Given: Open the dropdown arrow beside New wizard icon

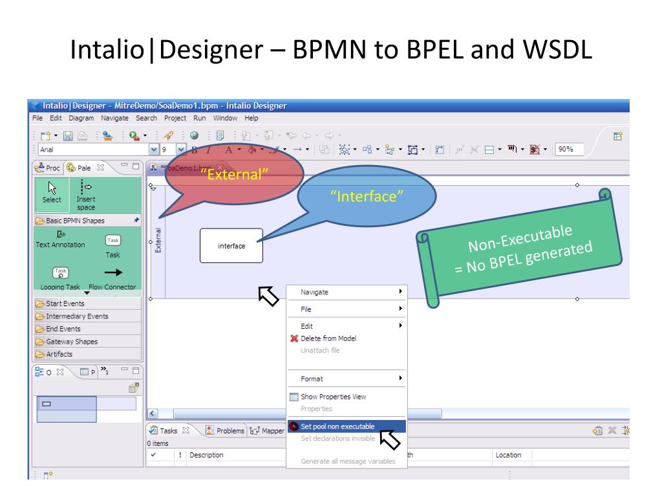Looking at the screenshot, I should pyautogui.click(x=56, y=136).
